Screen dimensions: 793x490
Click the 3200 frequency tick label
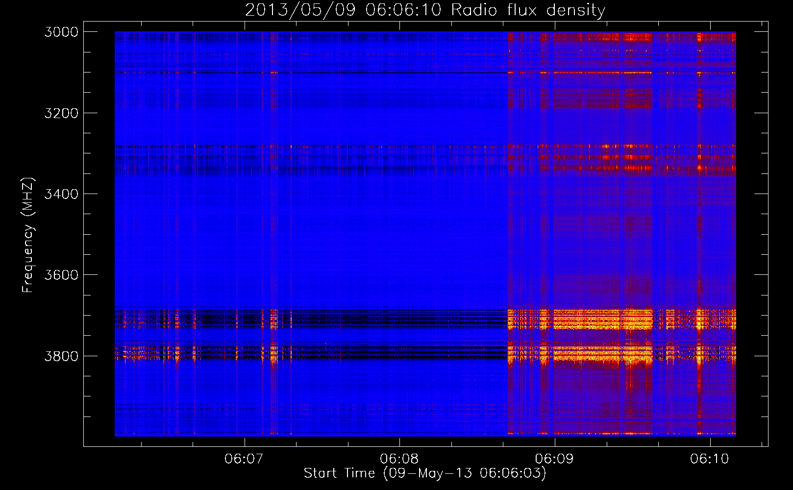point(61,113)
